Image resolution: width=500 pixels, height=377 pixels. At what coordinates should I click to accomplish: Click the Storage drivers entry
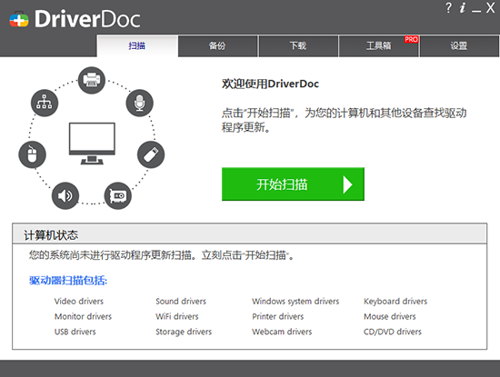(x=184, y=332)
